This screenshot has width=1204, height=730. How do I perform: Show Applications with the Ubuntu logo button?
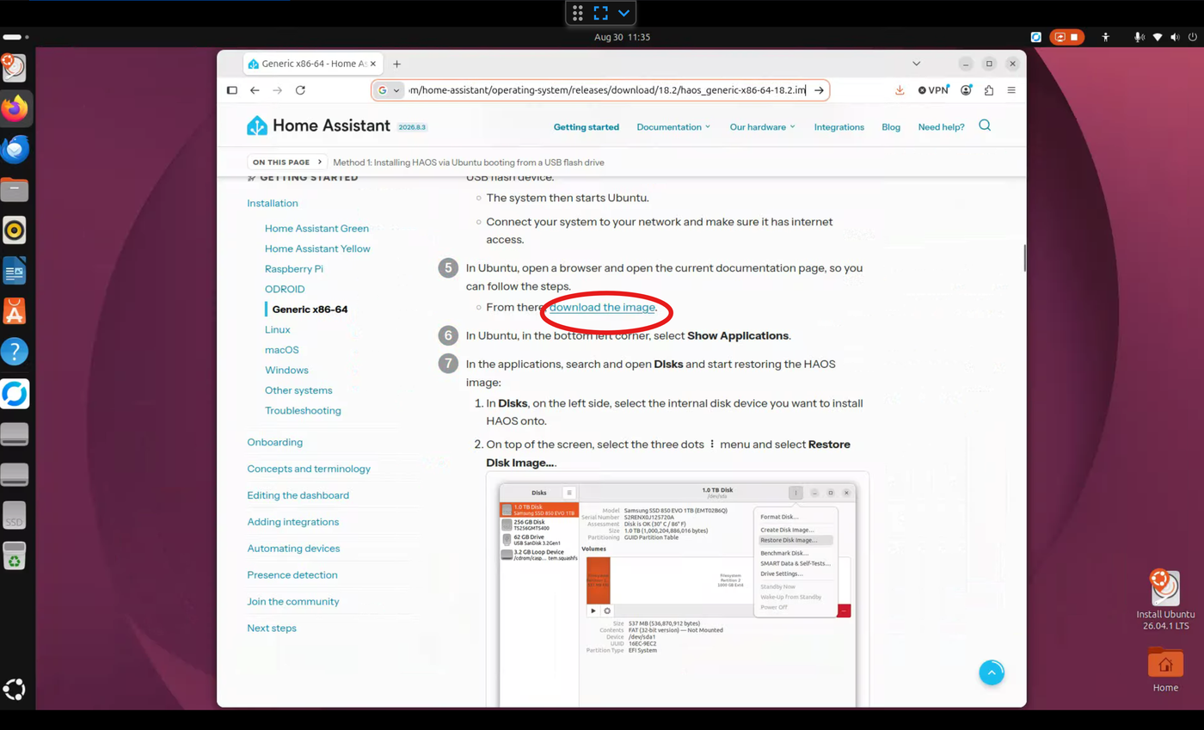tap(15, 690)
